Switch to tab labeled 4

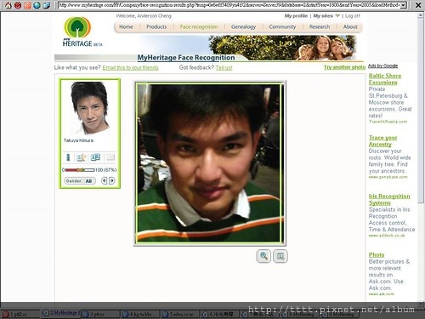coord(140,314)
